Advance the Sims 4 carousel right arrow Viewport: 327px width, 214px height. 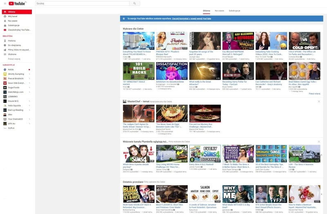pos(321,155)
